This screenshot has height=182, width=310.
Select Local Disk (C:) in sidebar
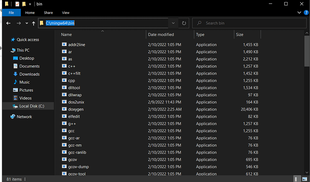[31, 106]
